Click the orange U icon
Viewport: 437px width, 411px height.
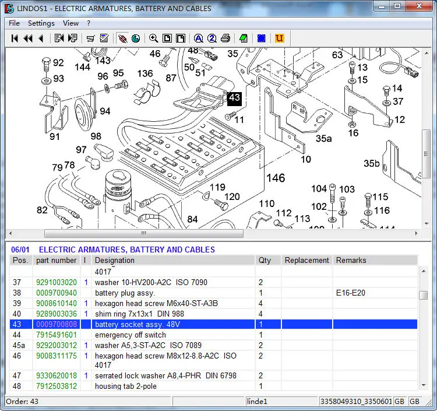pos(279,38)
